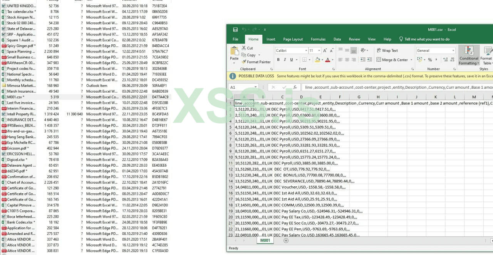Enable Wrap Text
493x255 pixels.
tap(387, 51)
